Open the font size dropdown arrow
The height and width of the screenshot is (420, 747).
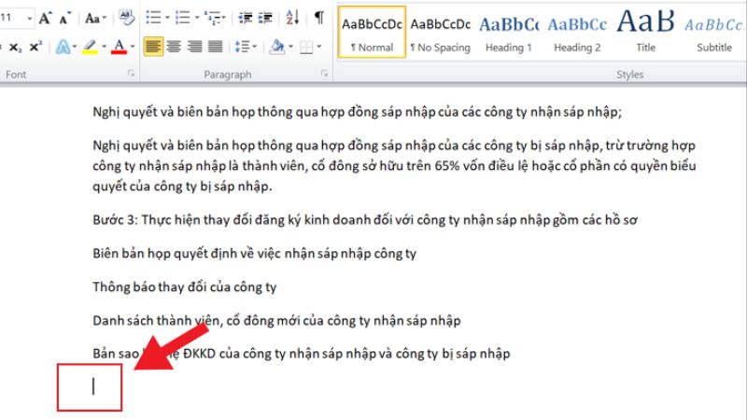click(30, 19)
